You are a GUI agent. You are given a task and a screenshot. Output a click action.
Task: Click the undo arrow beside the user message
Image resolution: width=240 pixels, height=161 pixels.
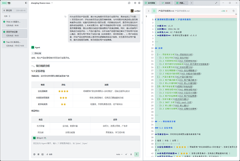tap(65, 17)
